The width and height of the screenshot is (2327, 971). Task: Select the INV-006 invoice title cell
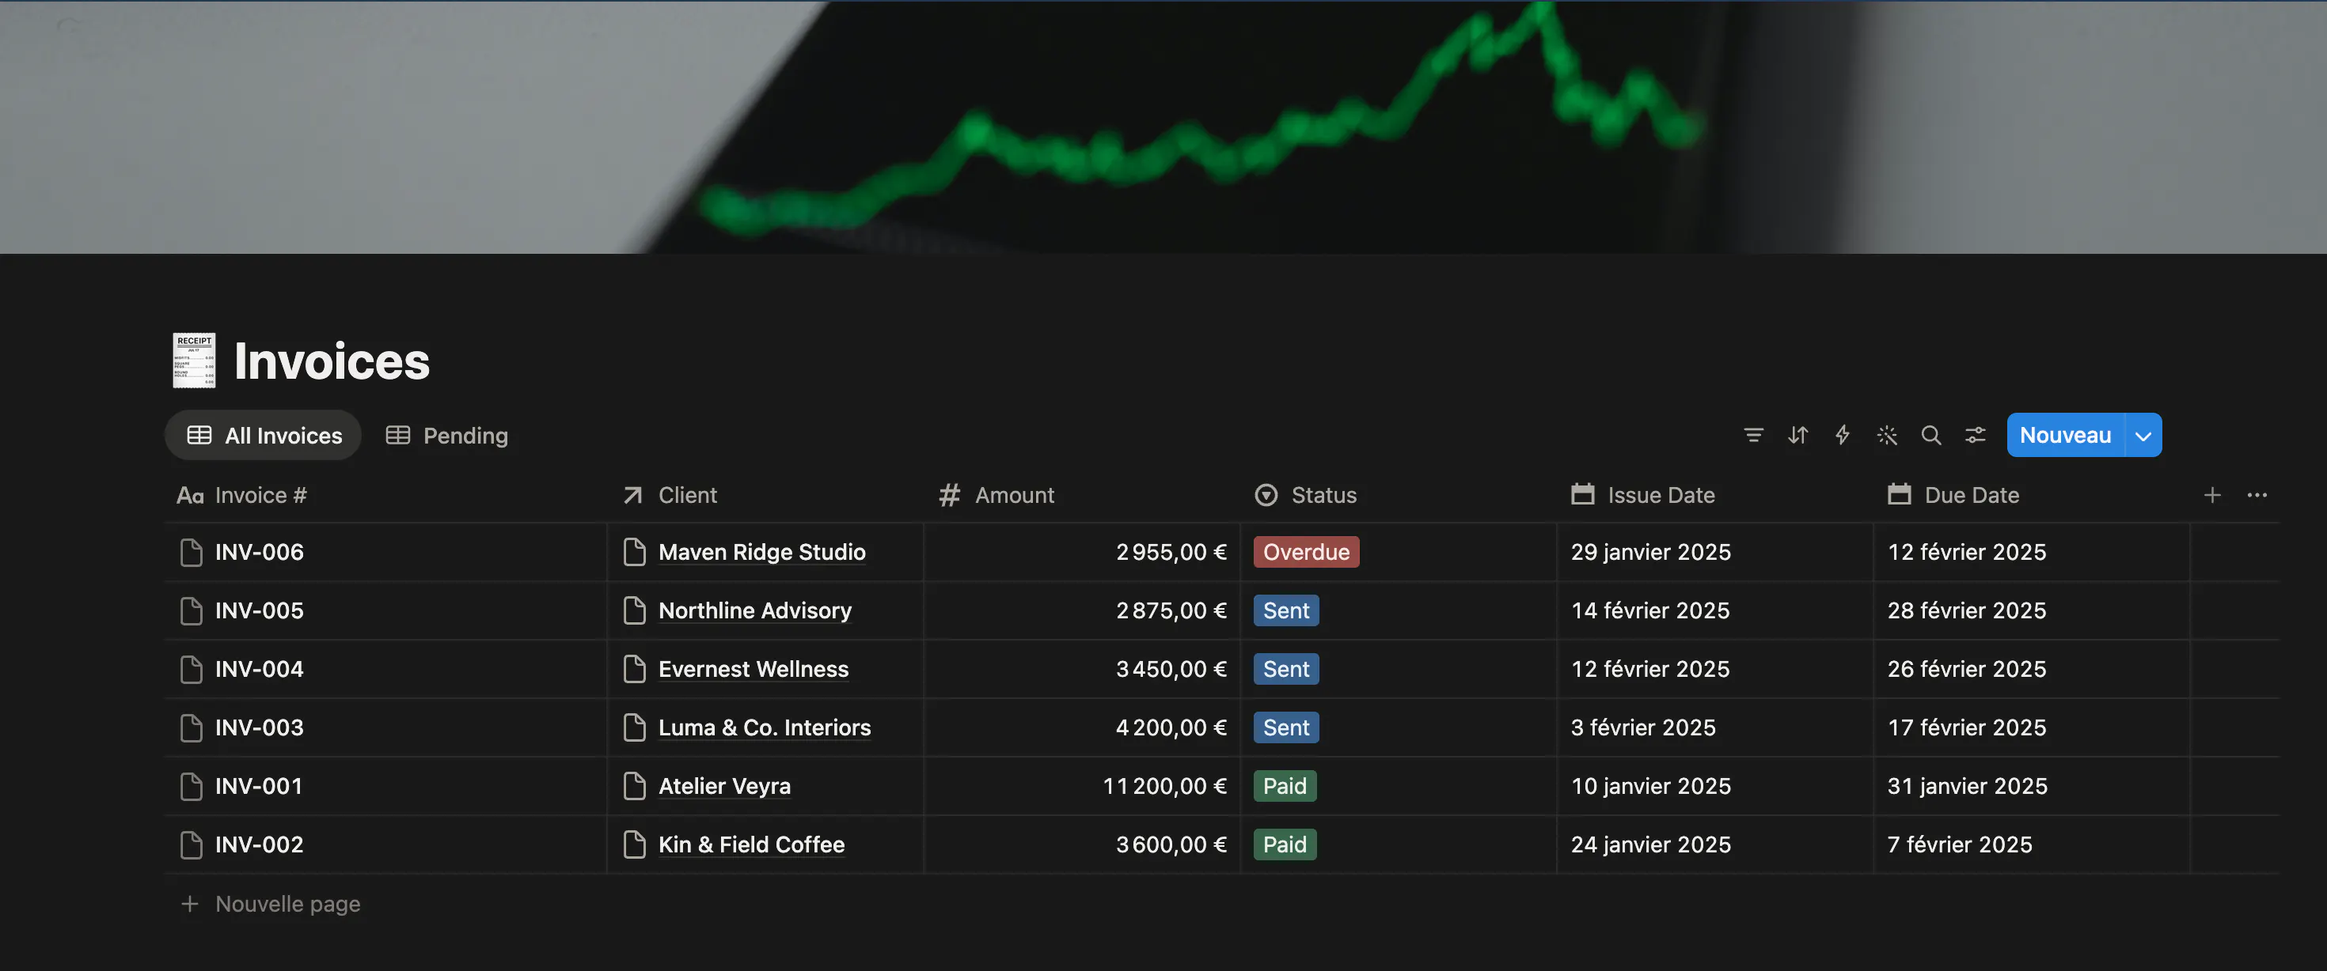coord(385,552)
